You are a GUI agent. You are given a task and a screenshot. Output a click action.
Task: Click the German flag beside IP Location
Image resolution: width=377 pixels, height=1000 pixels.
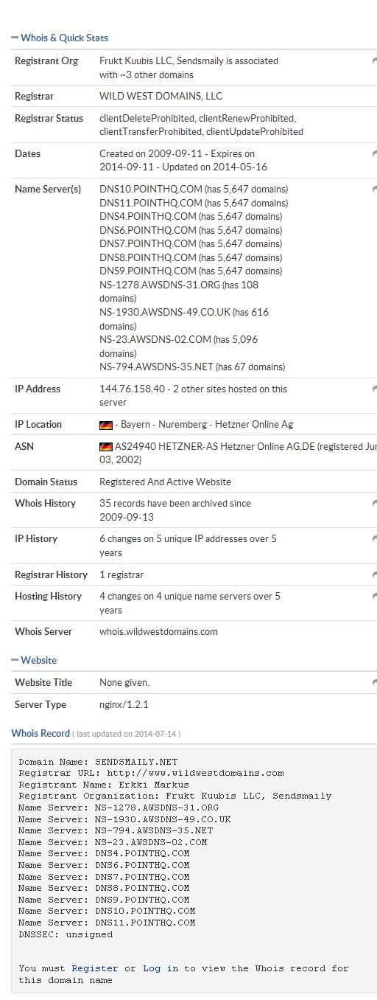tap(105, 425)
